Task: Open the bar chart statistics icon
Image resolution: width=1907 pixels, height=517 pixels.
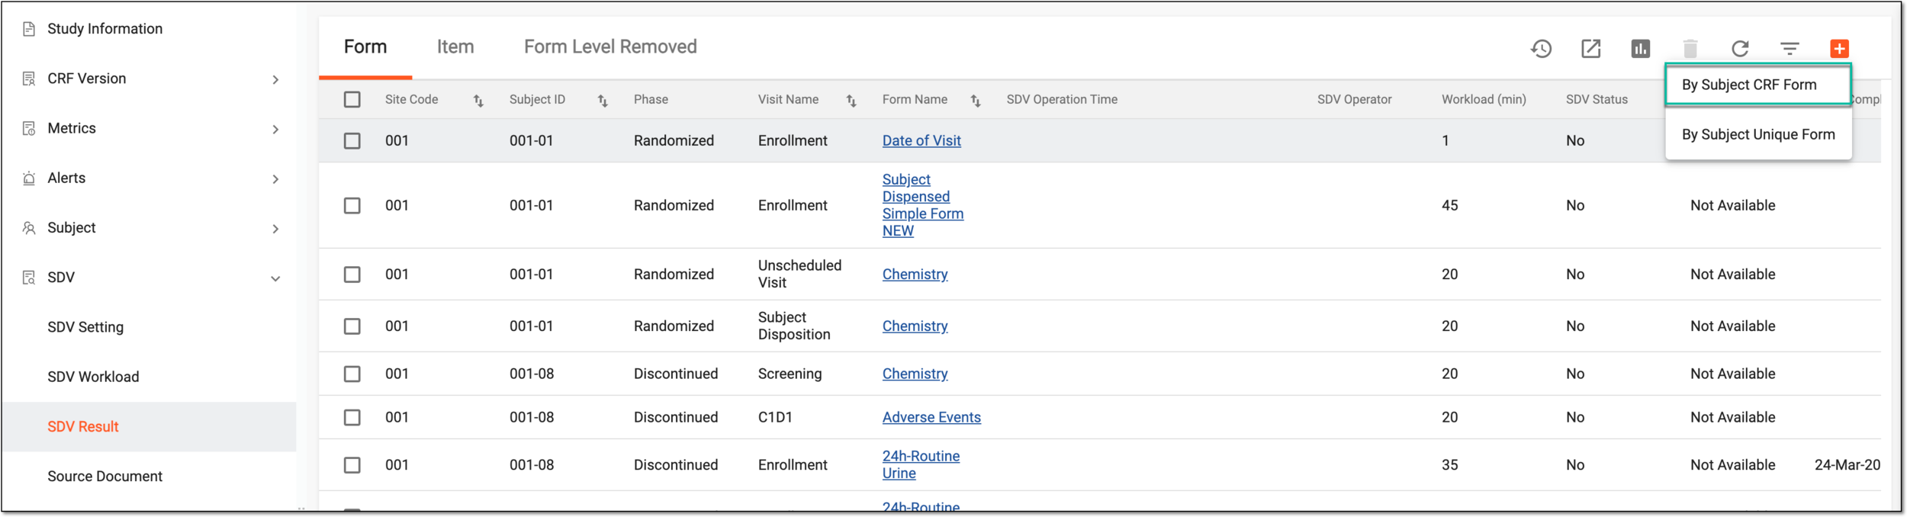Action: pyautogui.click(x=1640, y=49)
